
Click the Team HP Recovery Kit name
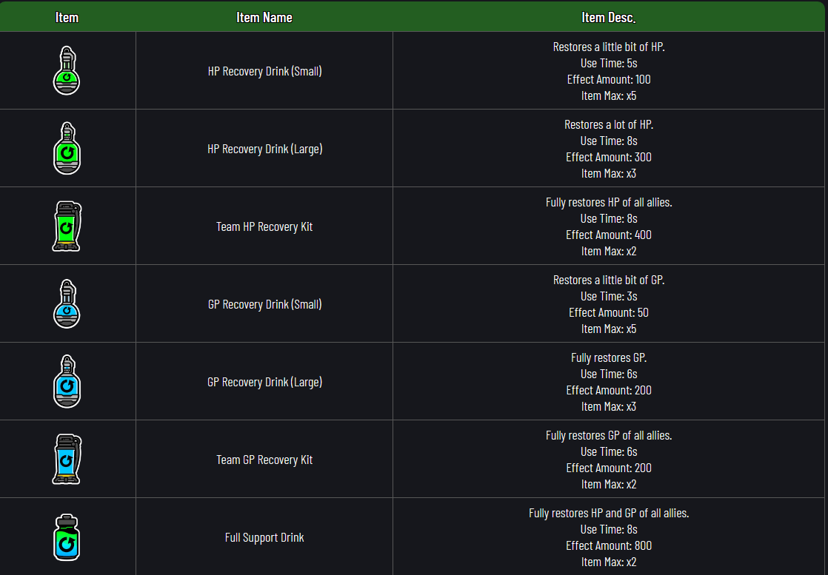coord(264,227)
